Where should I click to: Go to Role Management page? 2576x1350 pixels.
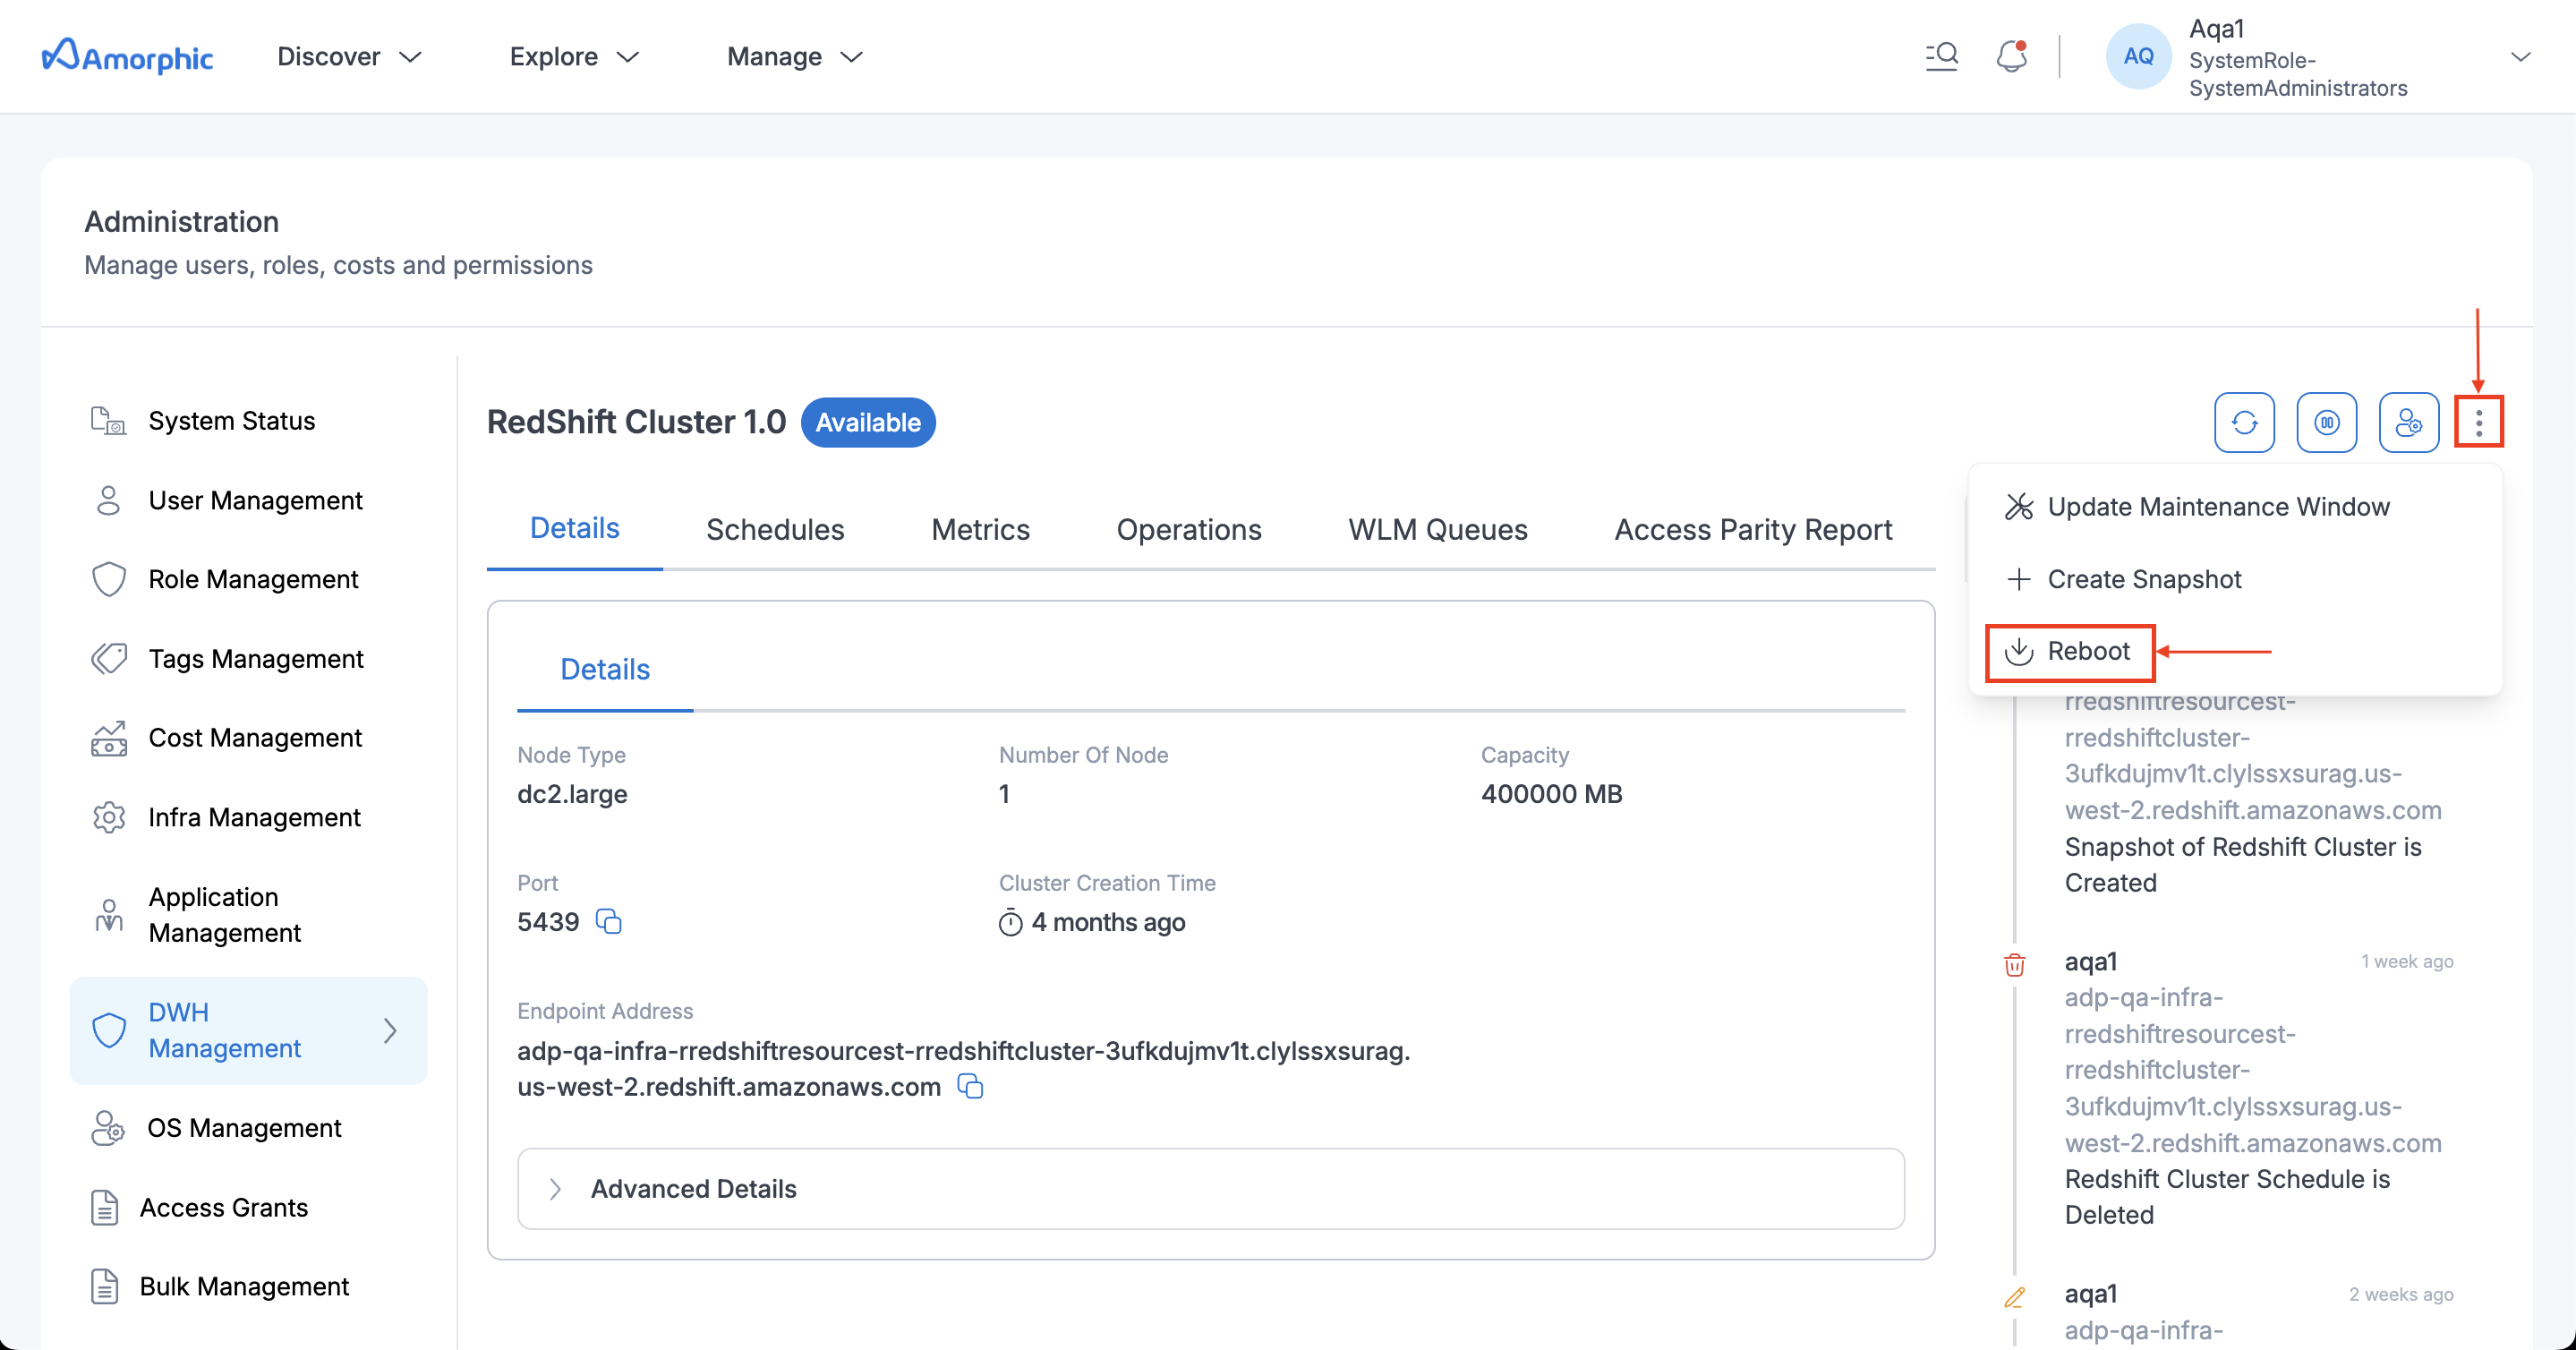[x=253, y=579]
